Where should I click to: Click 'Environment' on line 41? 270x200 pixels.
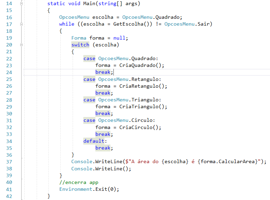[76, 189]
